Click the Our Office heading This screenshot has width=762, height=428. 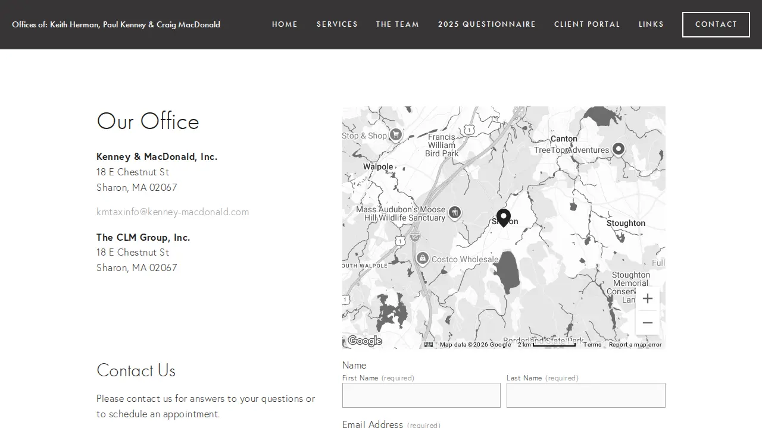tap(148, 121)
